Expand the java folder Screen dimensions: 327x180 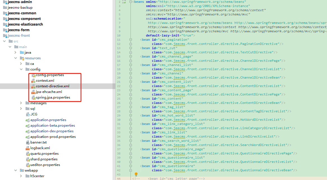click(15, 53)
